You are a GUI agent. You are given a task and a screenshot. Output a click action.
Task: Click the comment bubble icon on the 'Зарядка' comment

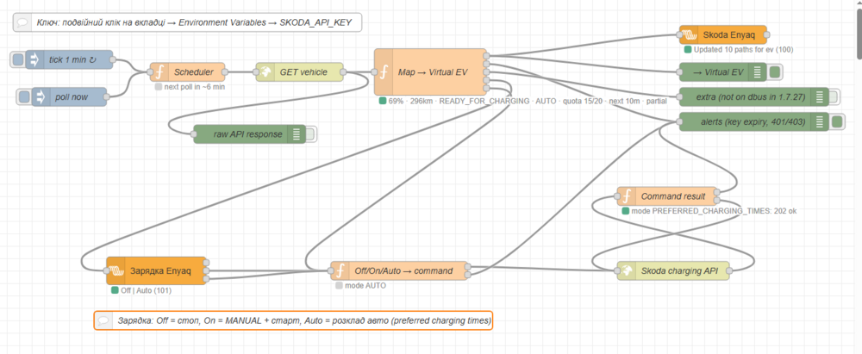[x=103, y=320]
